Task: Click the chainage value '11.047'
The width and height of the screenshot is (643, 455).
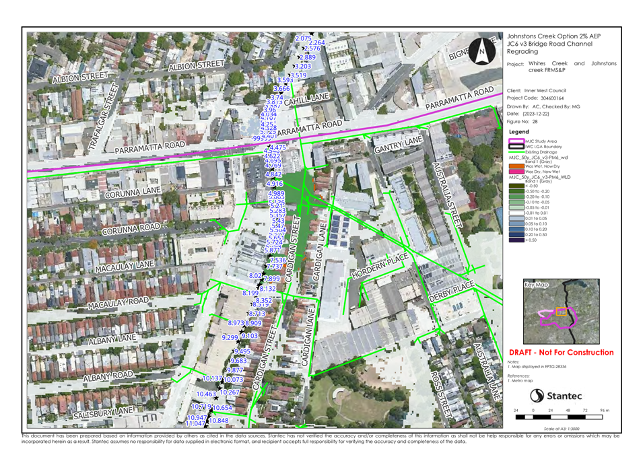Action: click(196, 423)
